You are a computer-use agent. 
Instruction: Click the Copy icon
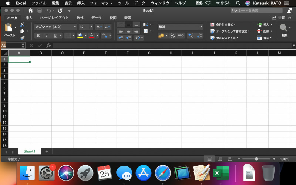pyautogui.click(x=22, y=31)
